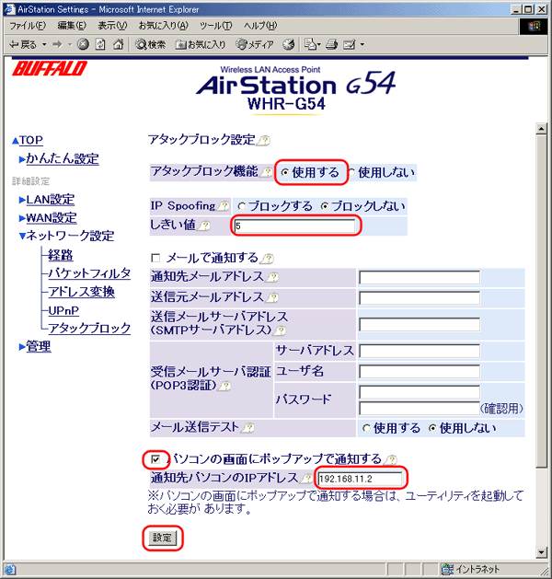Viewport: 552px width, 579px height.
Task: Open help icon beside アタックブロック設定 heading
Action: [x=264, y=141]
